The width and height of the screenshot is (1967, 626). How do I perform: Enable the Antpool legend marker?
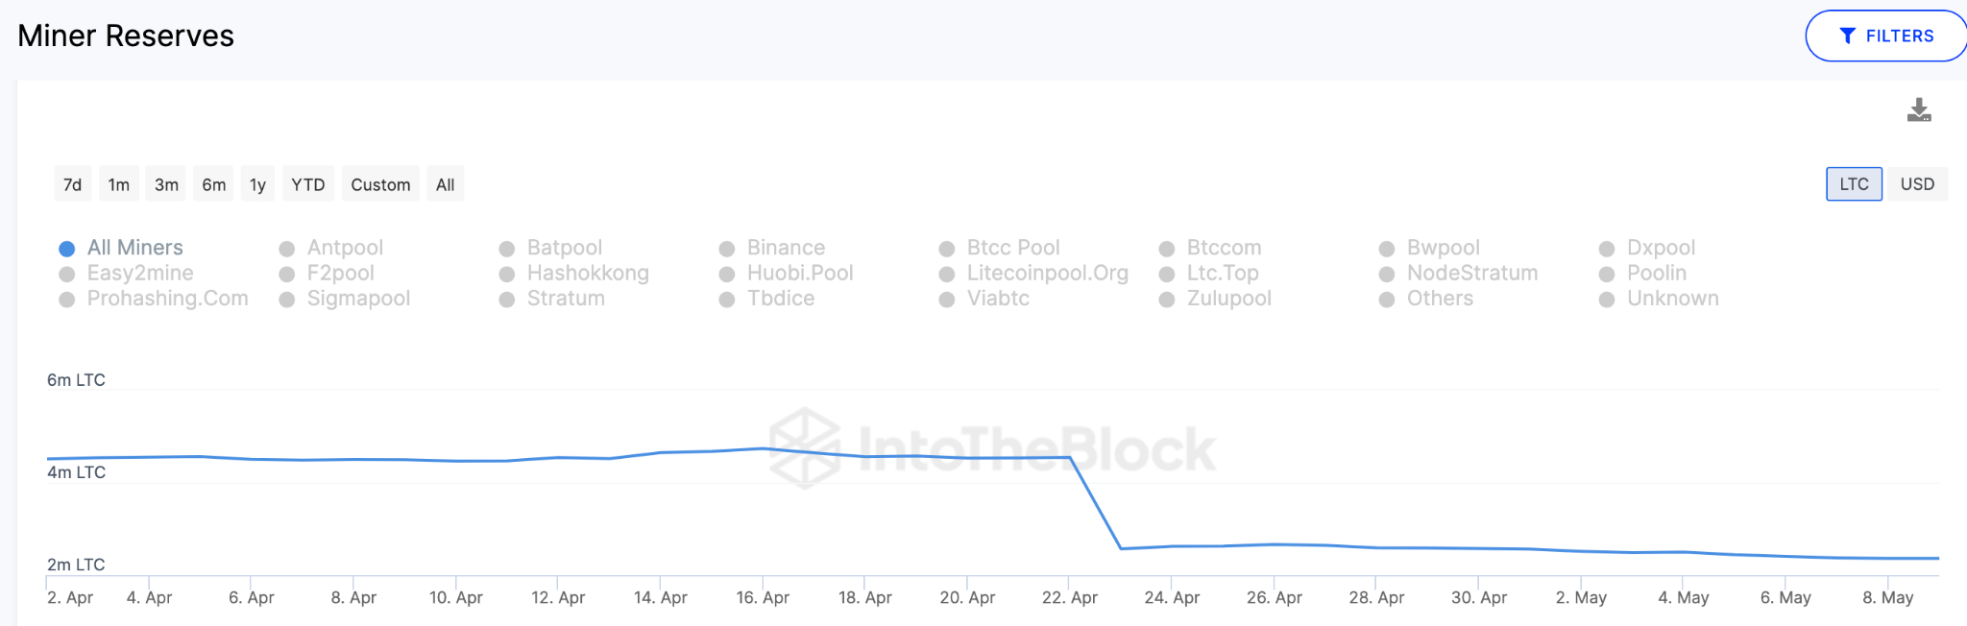pos(287,249)
